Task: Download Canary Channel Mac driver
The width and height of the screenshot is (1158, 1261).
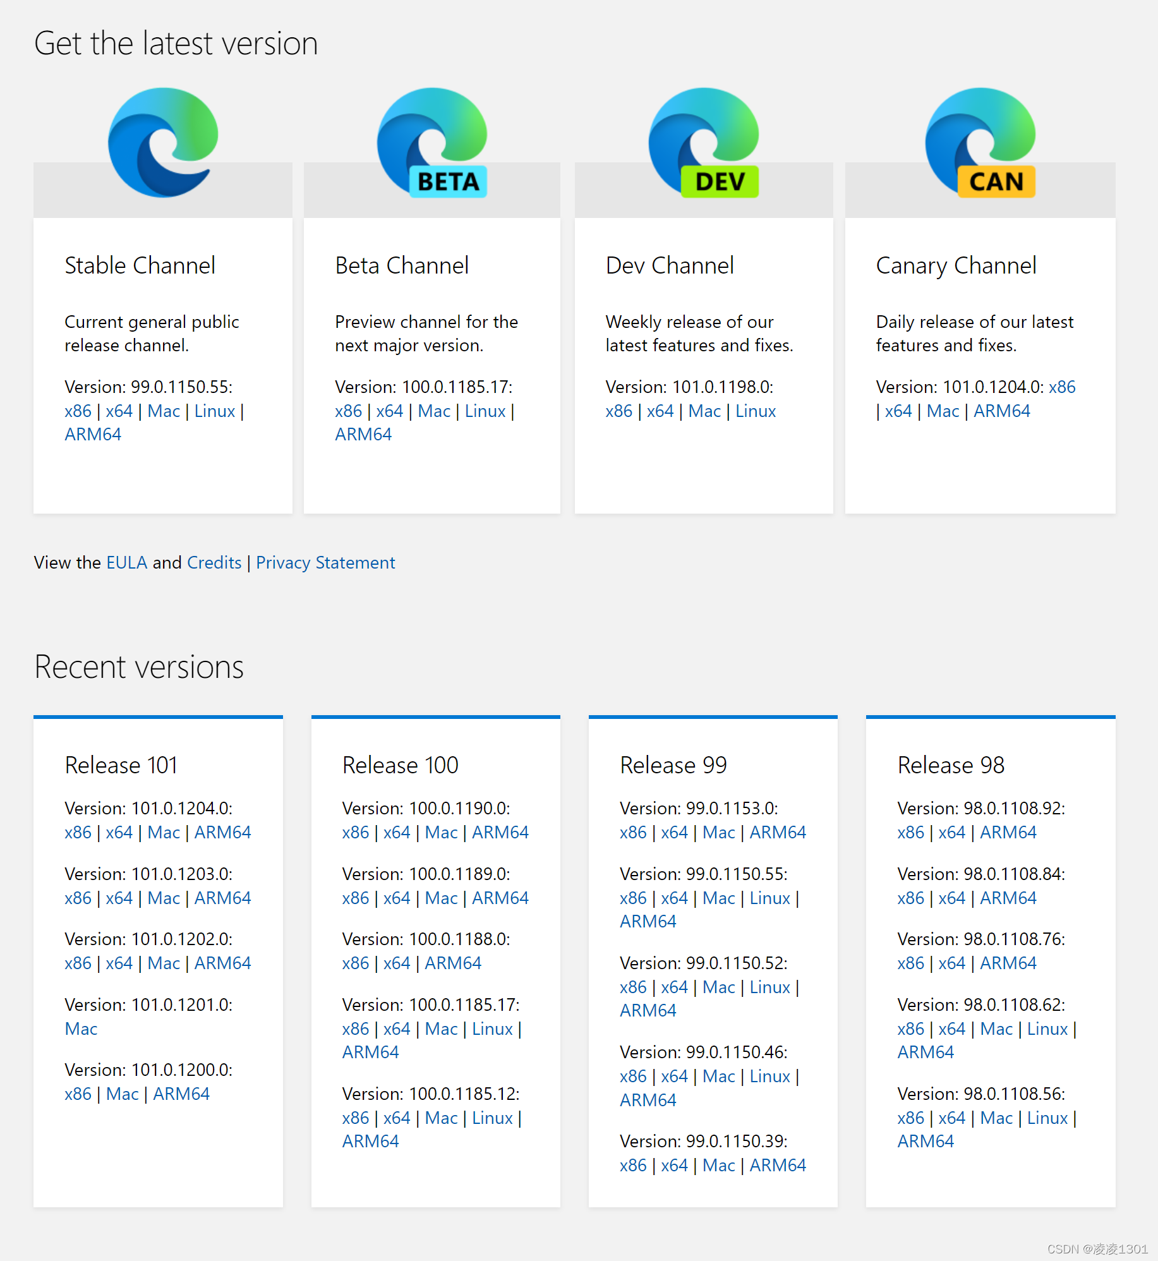Action: [x=943, y=411]
